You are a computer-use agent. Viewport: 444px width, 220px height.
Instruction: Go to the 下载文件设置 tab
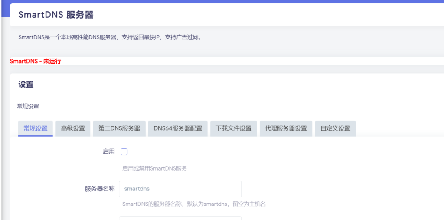(234, 128)
